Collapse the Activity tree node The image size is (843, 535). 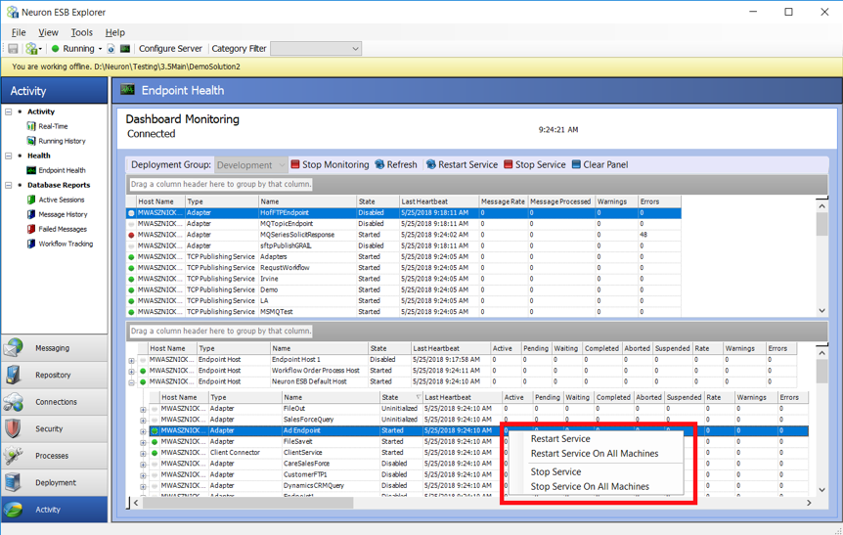(x=9, y=111)
